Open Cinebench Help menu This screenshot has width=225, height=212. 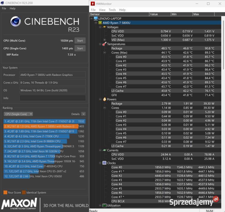(12, 8)
